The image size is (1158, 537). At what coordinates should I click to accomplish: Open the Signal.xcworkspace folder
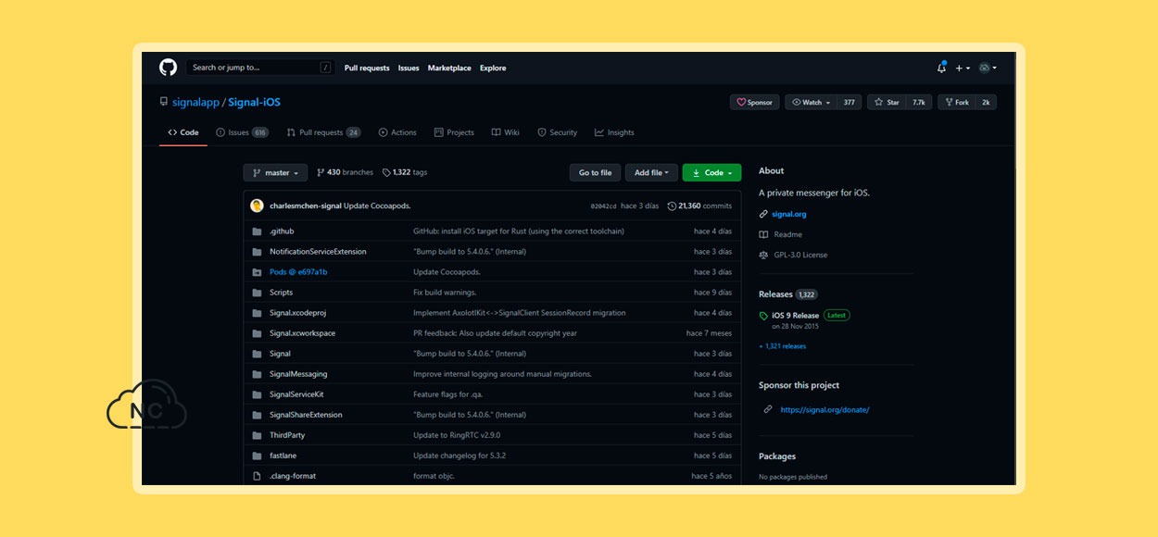tap(302, 333)
